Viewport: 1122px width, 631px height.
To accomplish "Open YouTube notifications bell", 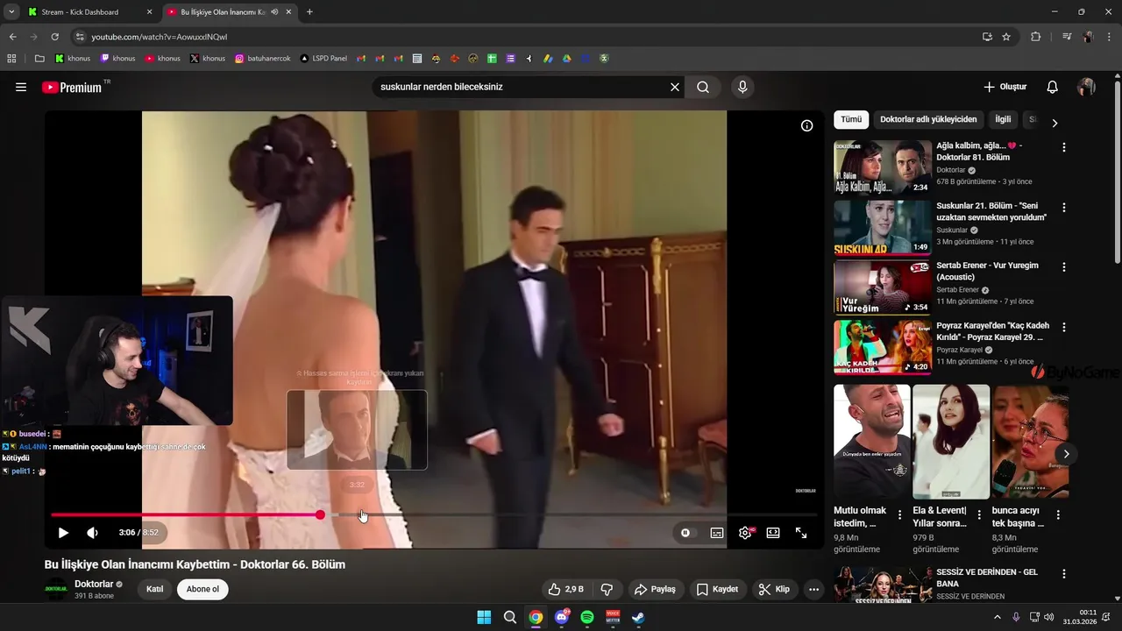I will click(x=1053, y=88).
